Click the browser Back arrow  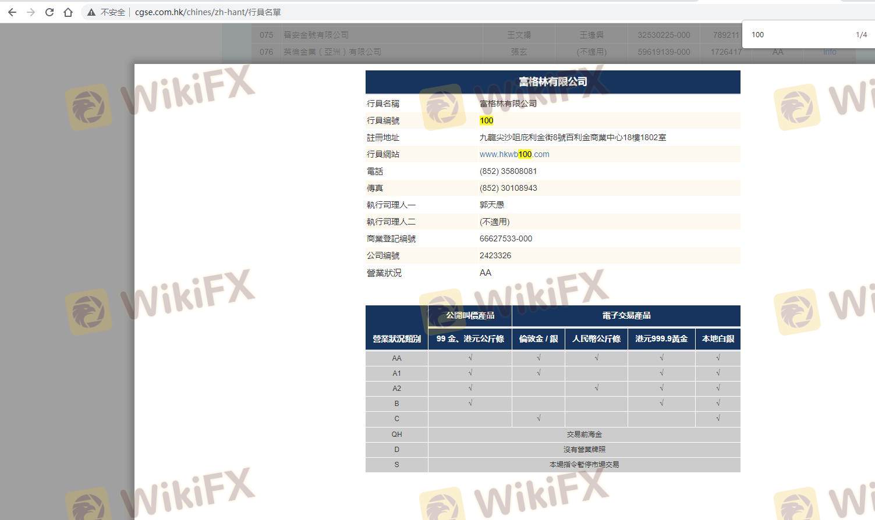(12, 12)
